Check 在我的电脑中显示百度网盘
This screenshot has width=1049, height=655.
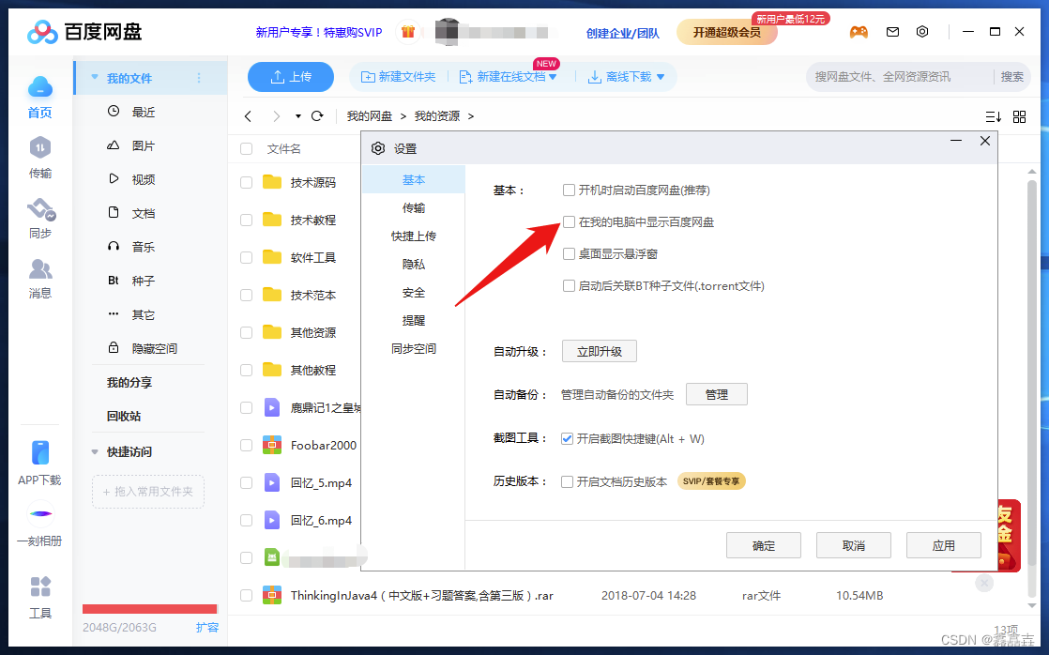pos(569,222)
